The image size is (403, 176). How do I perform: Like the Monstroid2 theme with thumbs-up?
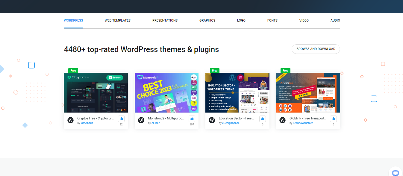click(x=192, y=119)
